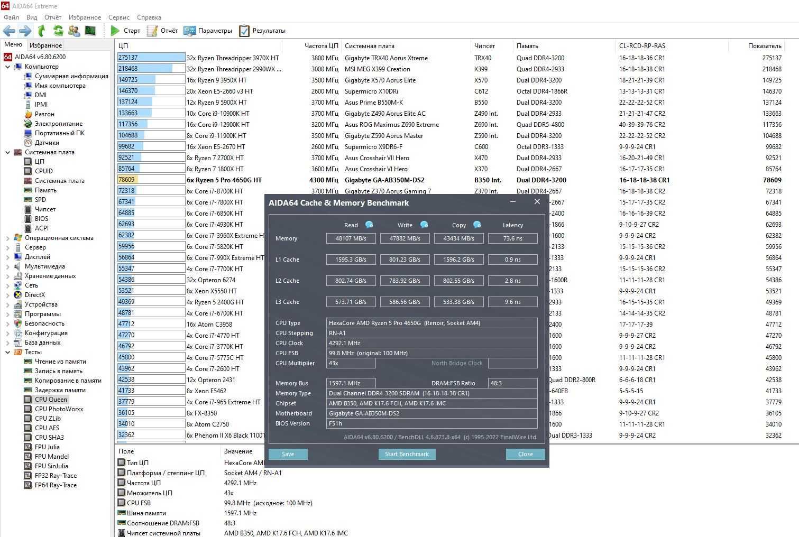This screenshot has width=799, height=537.
Task: Select CPU Queen test in tree
Action: click(x=51, y=400)
